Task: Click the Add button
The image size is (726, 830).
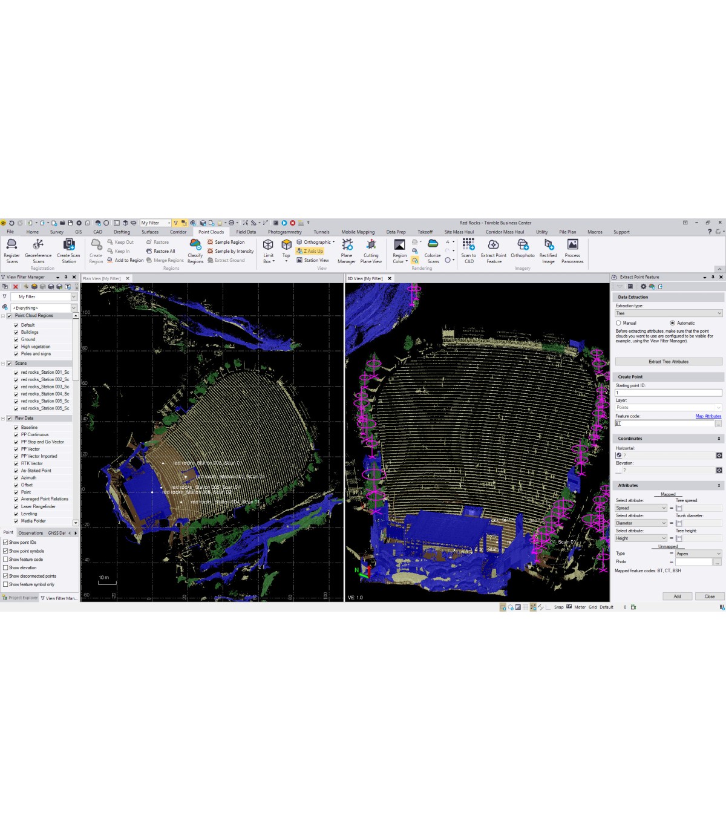Action: point(677,596)
